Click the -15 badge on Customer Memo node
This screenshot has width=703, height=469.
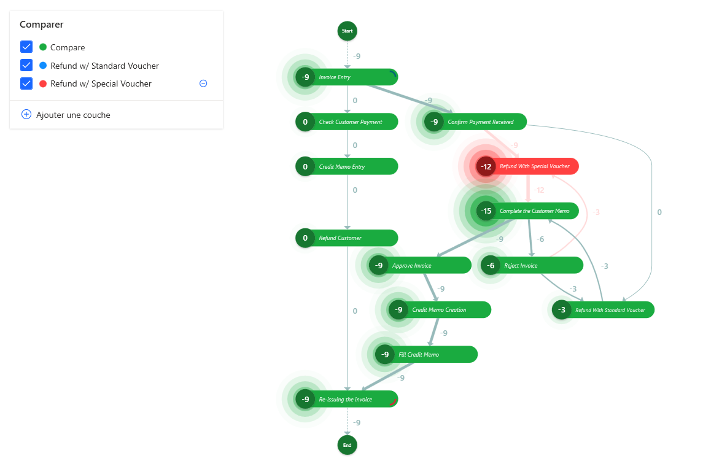486,211
